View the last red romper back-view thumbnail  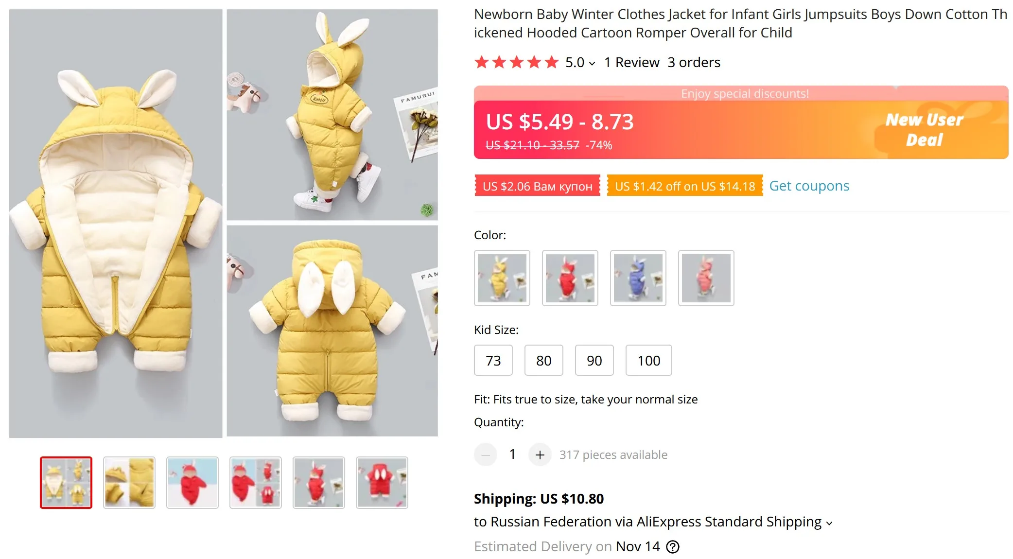pyautogui.click(x=382, y=483)
